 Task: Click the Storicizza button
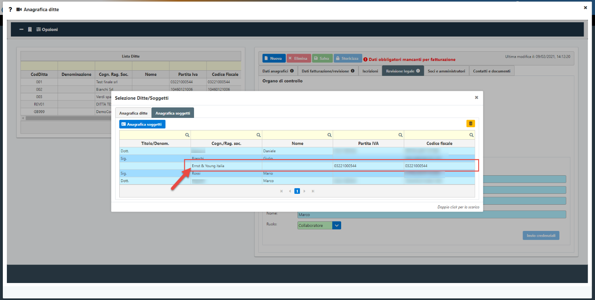click(x=348, y=59)
